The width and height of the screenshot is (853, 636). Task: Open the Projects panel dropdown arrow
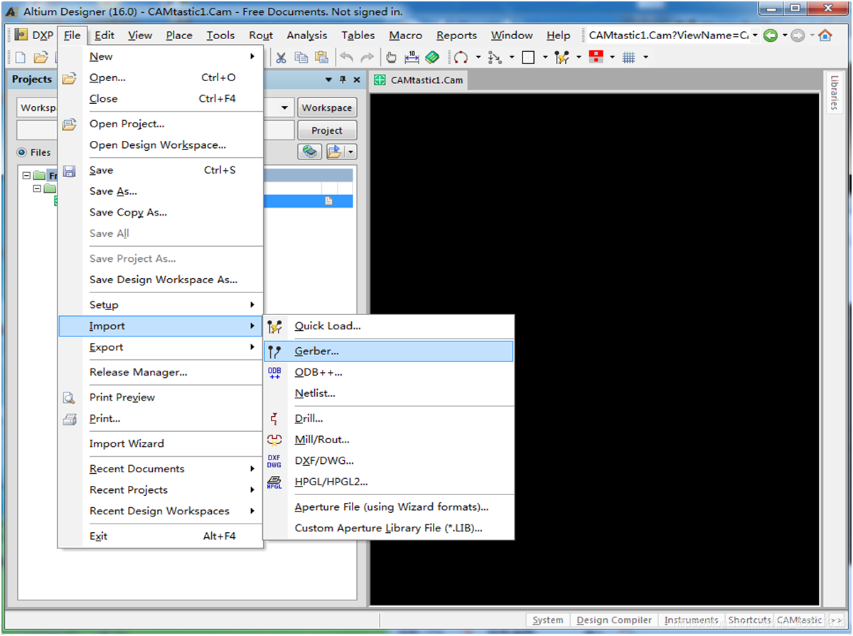click(x=328, y=80)
